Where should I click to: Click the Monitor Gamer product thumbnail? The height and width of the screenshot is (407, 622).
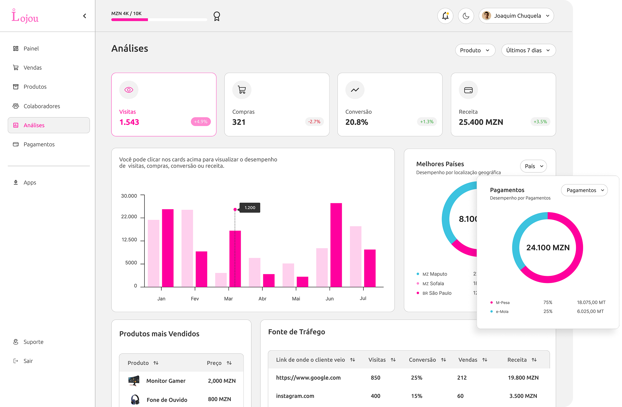coord(134,381)
